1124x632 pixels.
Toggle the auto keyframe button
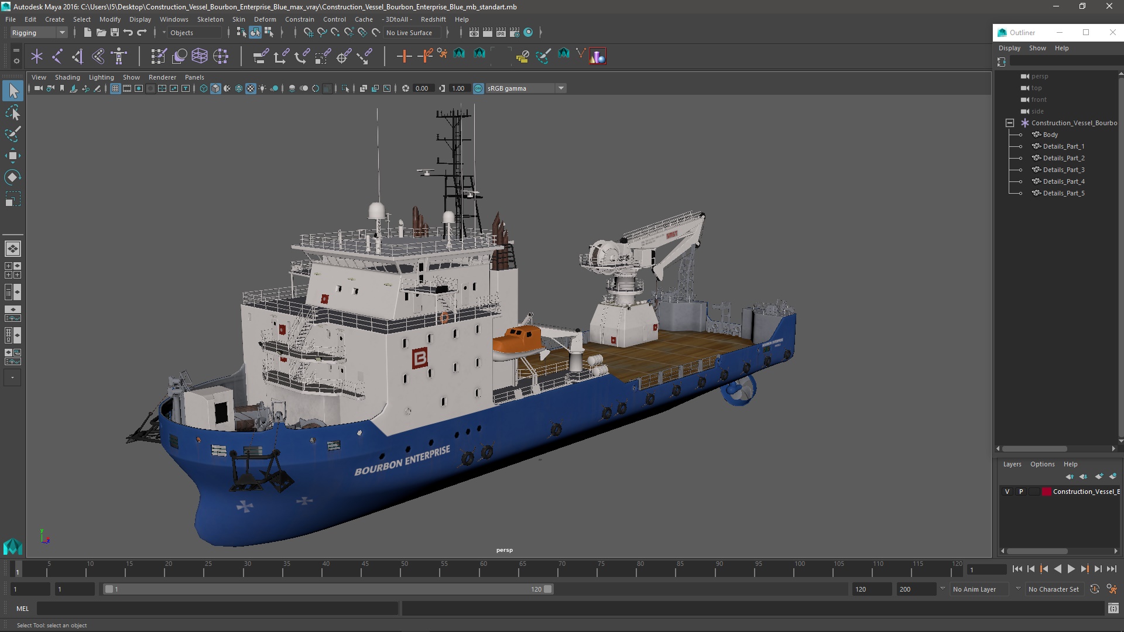coord(1095,589)
